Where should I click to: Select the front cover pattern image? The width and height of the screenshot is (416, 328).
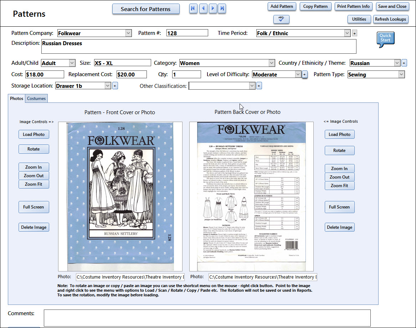click(120, 196)
